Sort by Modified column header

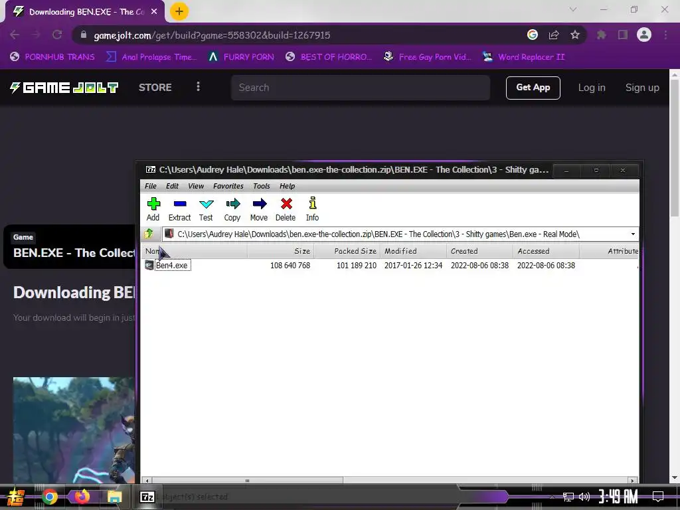click(x=414, y=251)
